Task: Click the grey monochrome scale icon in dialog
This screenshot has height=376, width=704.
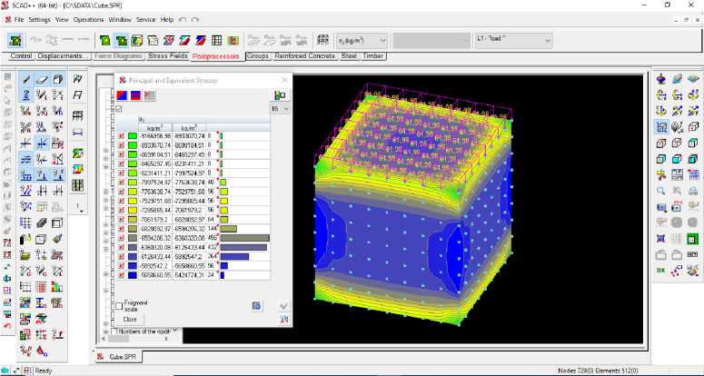Action: [150, 95]
